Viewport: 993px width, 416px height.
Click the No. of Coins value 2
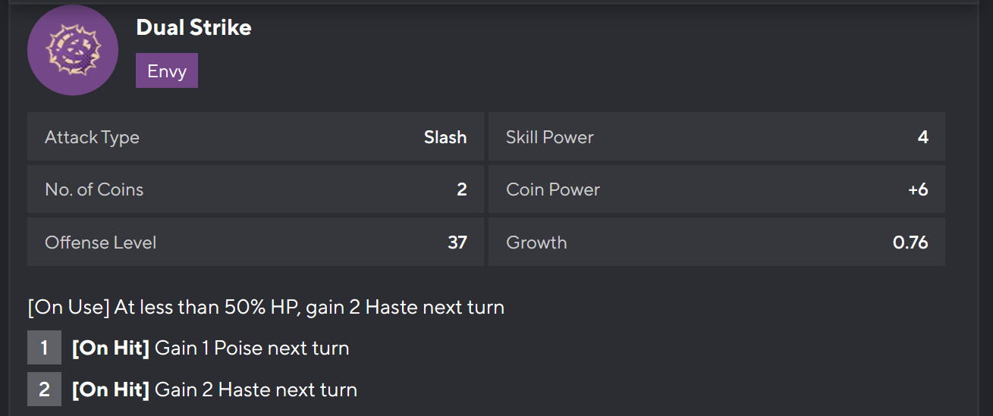pos(461,189)
